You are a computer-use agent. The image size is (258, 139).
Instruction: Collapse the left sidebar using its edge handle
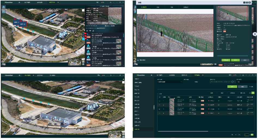pyautogui.click(x=154, y=107)
